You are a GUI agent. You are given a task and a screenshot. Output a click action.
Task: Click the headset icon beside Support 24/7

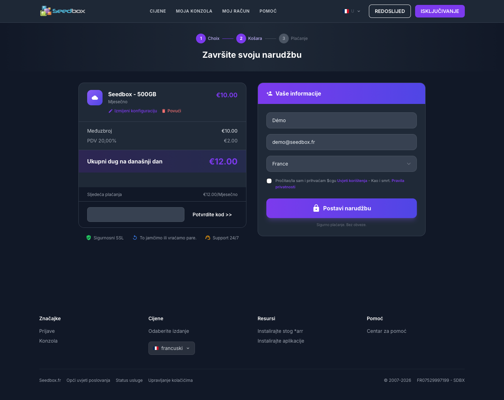(x=208, y=238)
